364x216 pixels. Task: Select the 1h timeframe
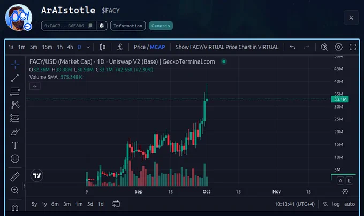(60, 47)
